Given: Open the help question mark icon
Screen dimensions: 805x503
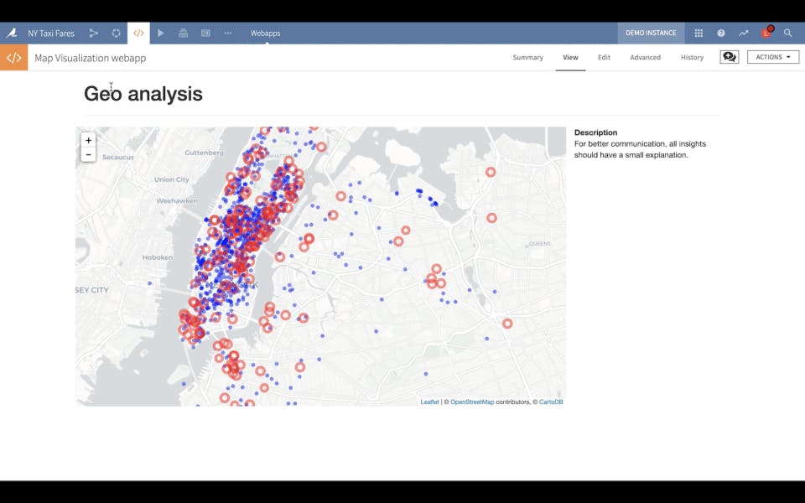Looking at the screenshot, I should tap(721, 34).
